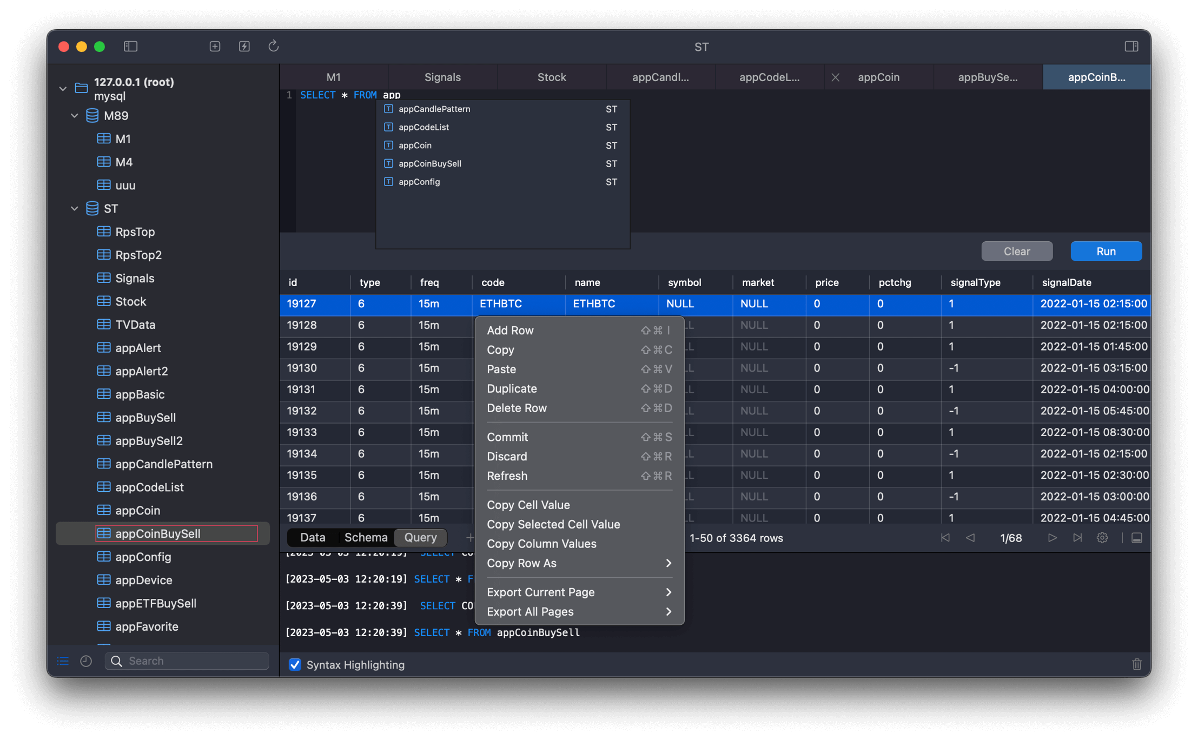Switch to the Data view button
This screenshot has width=1198, height=739.
coord(313,537)
